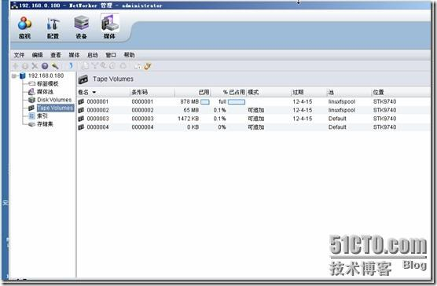437x286 pixels.
Task: Select 索引 in the tree
Action: coord(42,115)
